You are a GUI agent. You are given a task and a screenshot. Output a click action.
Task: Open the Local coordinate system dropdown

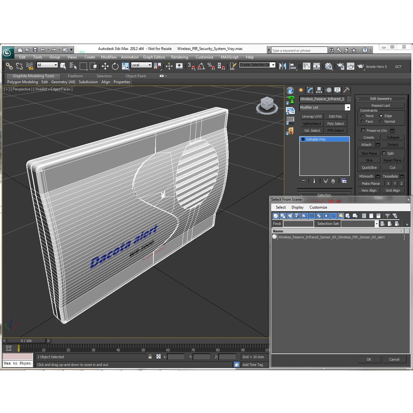(x=150, y=65)
